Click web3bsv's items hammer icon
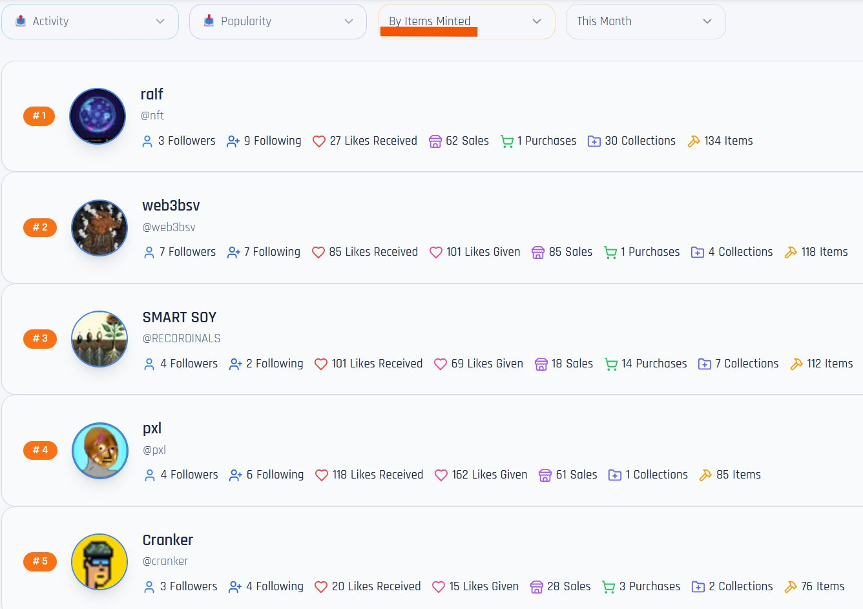863x609 pixels. pyautogui.click(x=791, y=252)
